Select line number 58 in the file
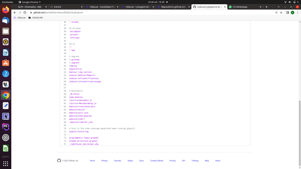The image size is (301, 169). point(65,91)
